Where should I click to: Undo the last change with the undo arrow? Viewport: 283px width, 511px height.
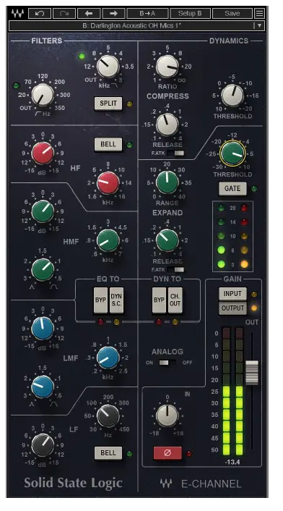click(x=40, y=13)
